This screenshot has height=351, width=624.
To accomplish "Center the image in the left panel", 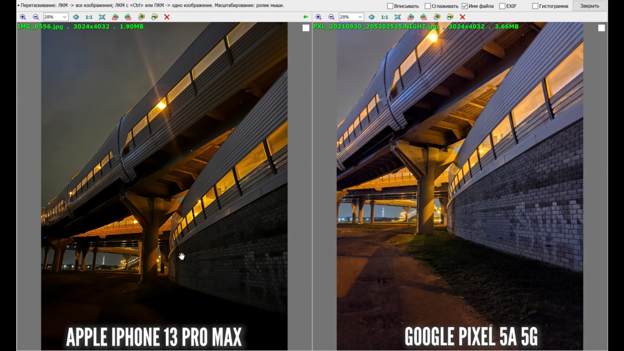I will point(76,17).
